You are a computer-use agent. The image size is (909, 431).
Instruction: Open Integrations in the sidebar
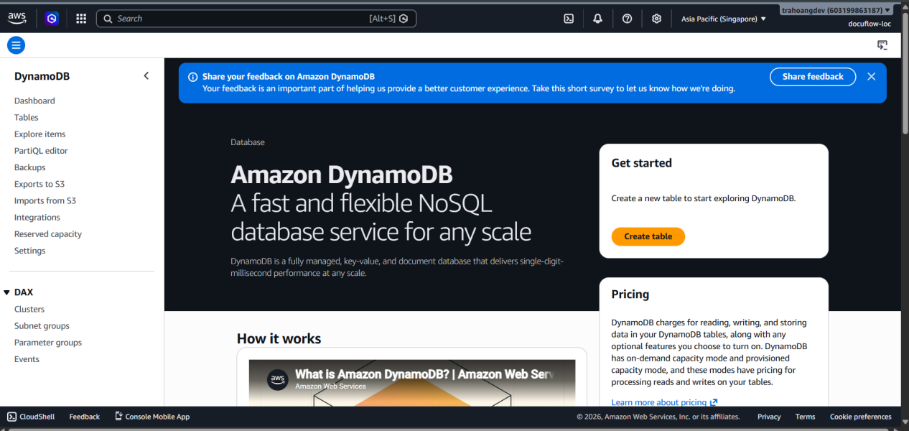click(37, 217)
